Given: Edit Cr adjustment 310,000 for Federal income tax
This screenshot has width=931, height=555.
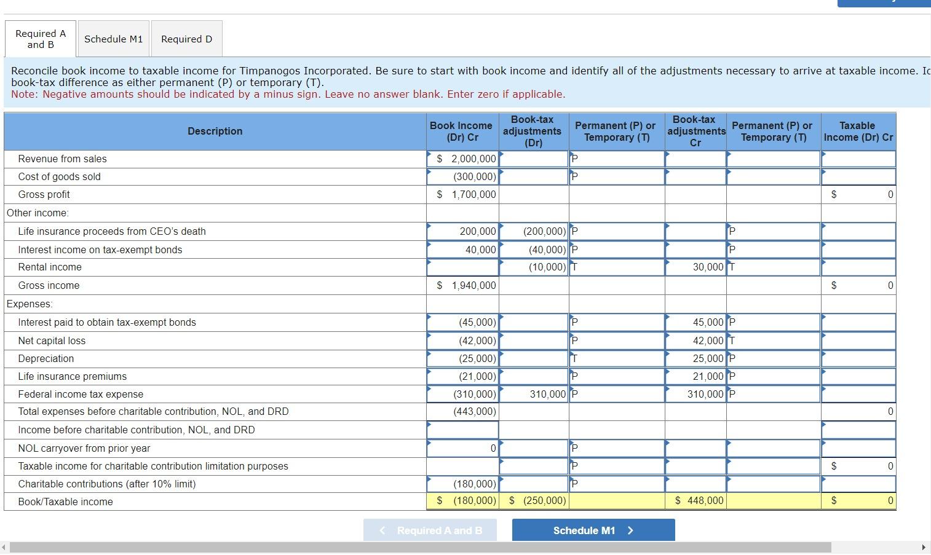Looking at the screenshot, I should 695,394.
